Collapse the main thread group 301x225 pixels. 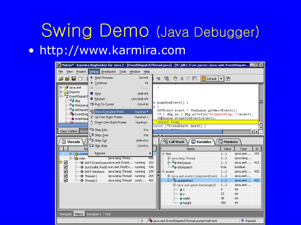(x=71, y=158)
